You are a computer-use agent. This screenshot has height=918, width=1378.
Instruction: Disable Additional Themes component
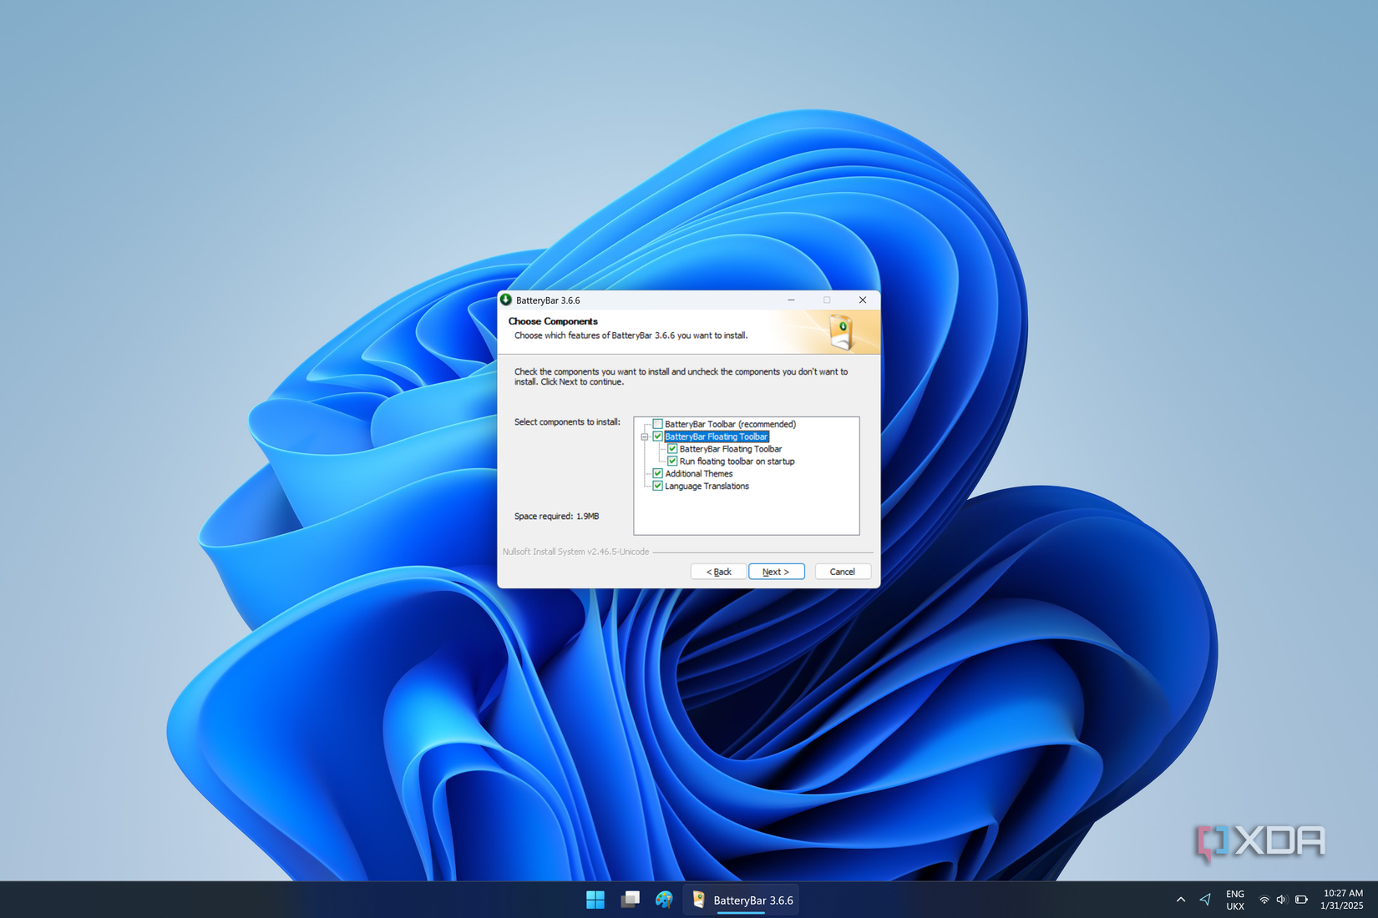(657, 473)
